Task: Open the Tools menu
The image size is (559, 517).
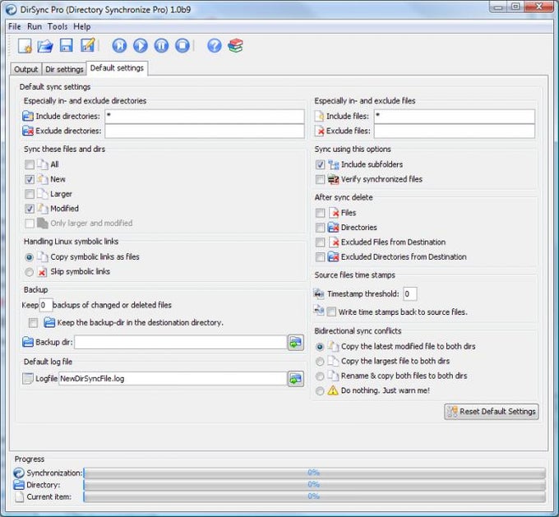Action: (58, 26)
